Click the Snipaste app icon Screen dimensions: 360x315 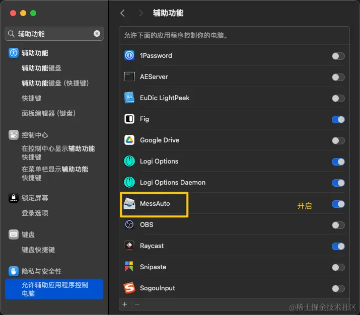click(129, 267)
